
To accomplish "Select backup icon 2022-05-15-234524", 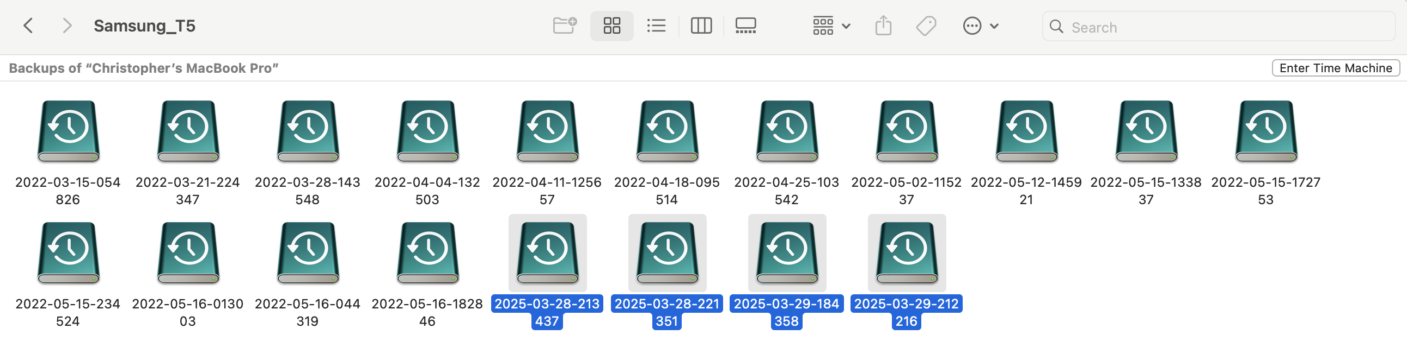I will pos(68,253).
